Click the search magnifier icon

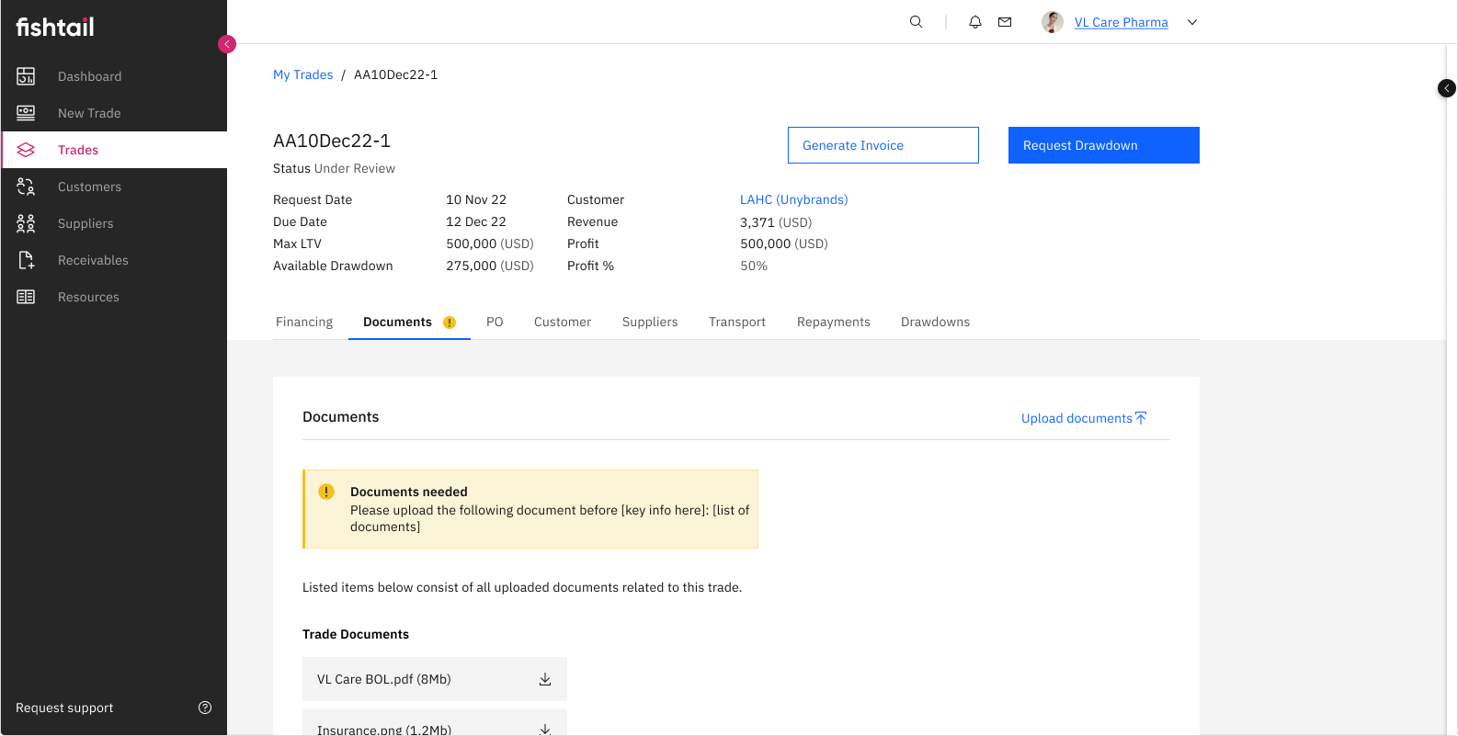point(916,22)
